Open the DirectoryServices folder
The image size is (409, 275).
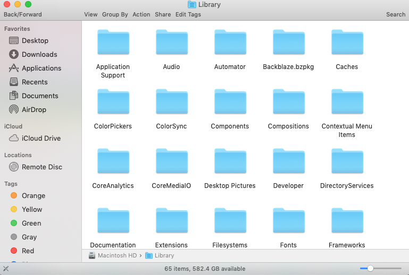click(x=347, y=161)
